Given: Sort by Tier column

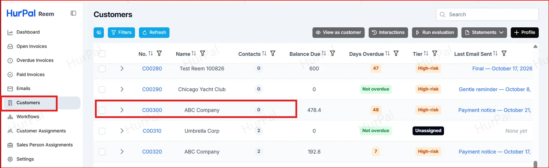Looking at the screenshot, I should click(426, 53).
